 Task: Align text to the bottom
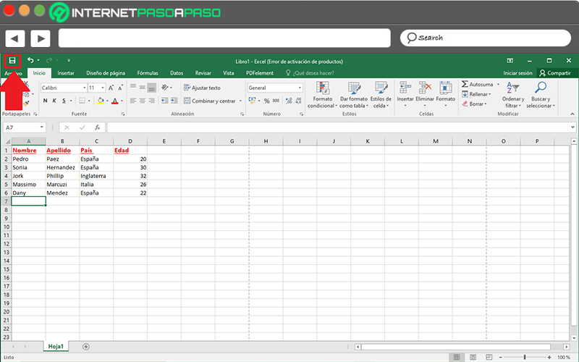click(x=151, y=88)
